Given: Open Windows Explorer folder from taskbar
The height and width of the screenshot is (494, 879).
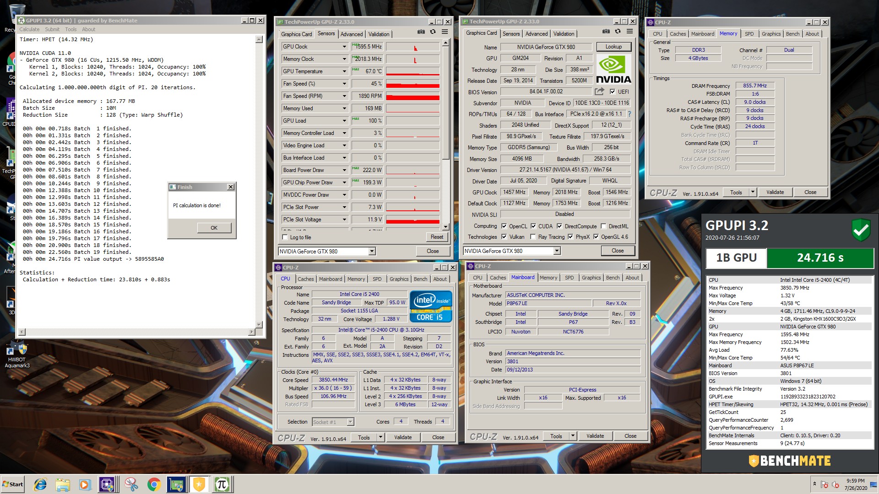Looking at the screenshot, I should 63,484.
